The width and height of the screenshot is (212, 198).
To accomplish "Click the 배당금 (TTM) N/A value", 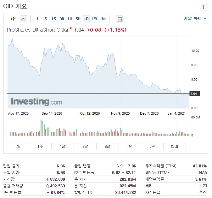I will [203, 172].
